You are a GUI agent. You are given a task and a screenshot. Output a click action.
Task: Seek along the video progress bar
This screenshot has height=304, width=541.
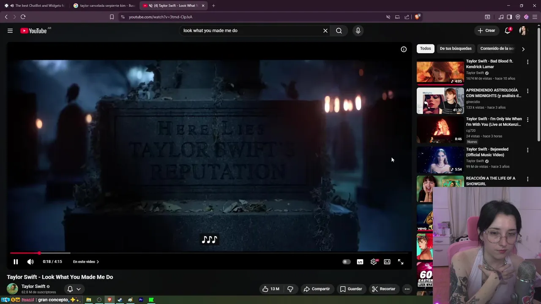pyautogui.click(x=209, y=253)
